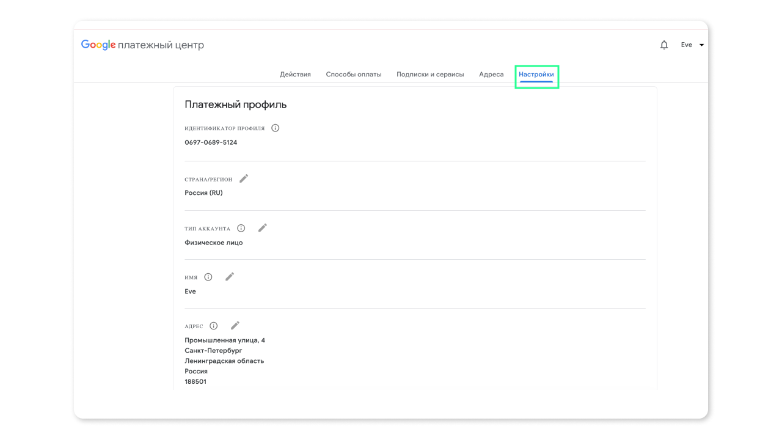Click the info icon beside Тип аккаунта

pos(241,227)
